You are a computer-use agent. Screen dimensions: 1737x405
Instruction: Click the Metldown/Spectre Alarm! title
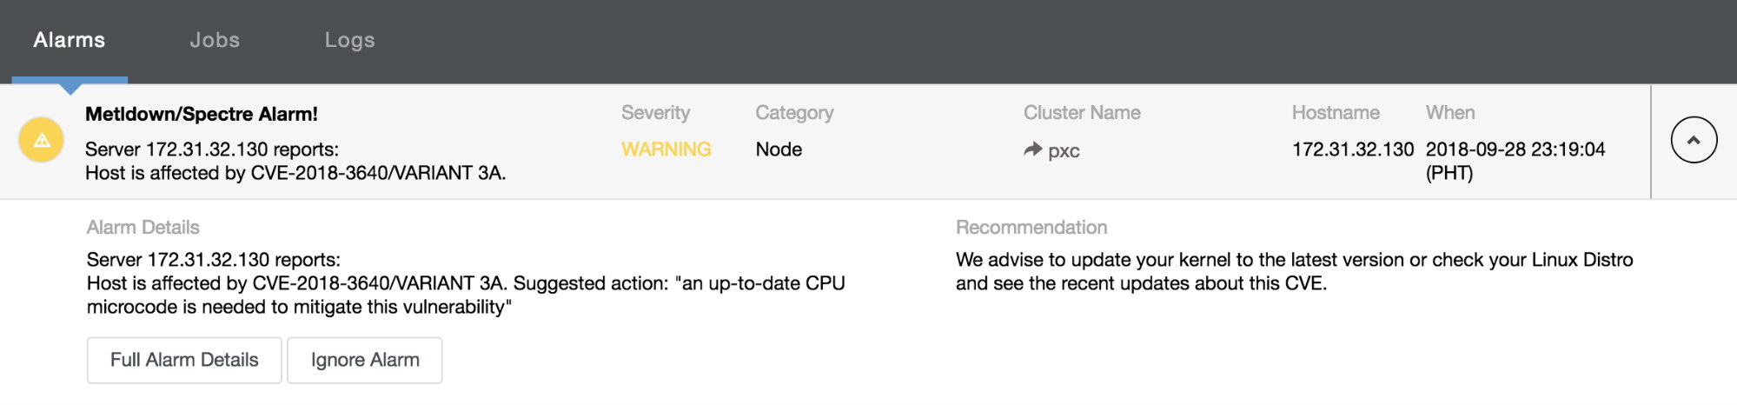[202, 114]
